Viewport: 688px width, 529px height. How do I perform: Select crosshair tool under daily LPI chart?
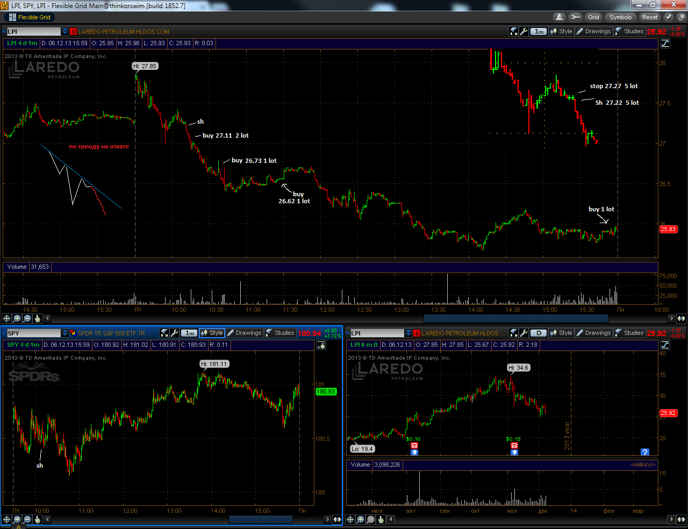click(x=350, y=519)
